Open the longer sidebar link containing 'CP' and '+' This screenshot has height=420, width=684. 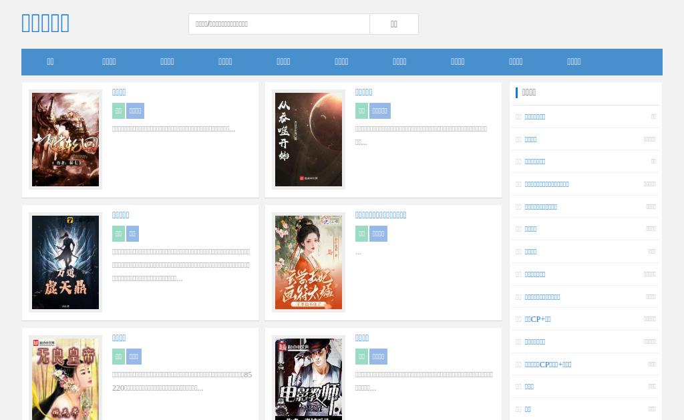coord(548,365)
